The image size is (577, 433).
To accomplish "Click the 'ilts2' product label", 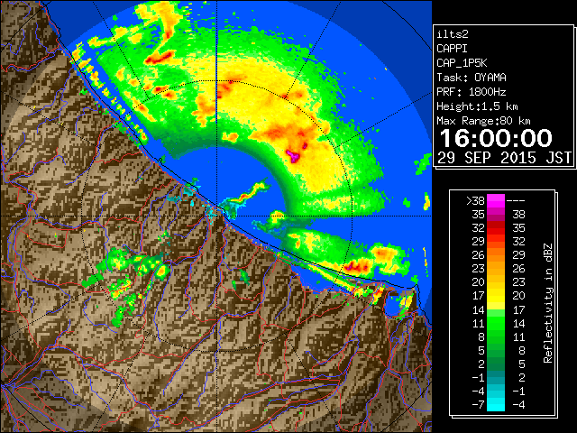I will pyautogui.click(x=453, y=34).
